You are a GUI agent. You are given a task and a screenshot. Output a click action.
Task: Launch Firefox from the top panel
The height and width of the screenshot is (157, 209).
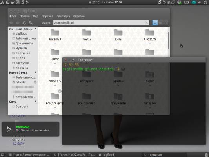(x=8, y=2)
